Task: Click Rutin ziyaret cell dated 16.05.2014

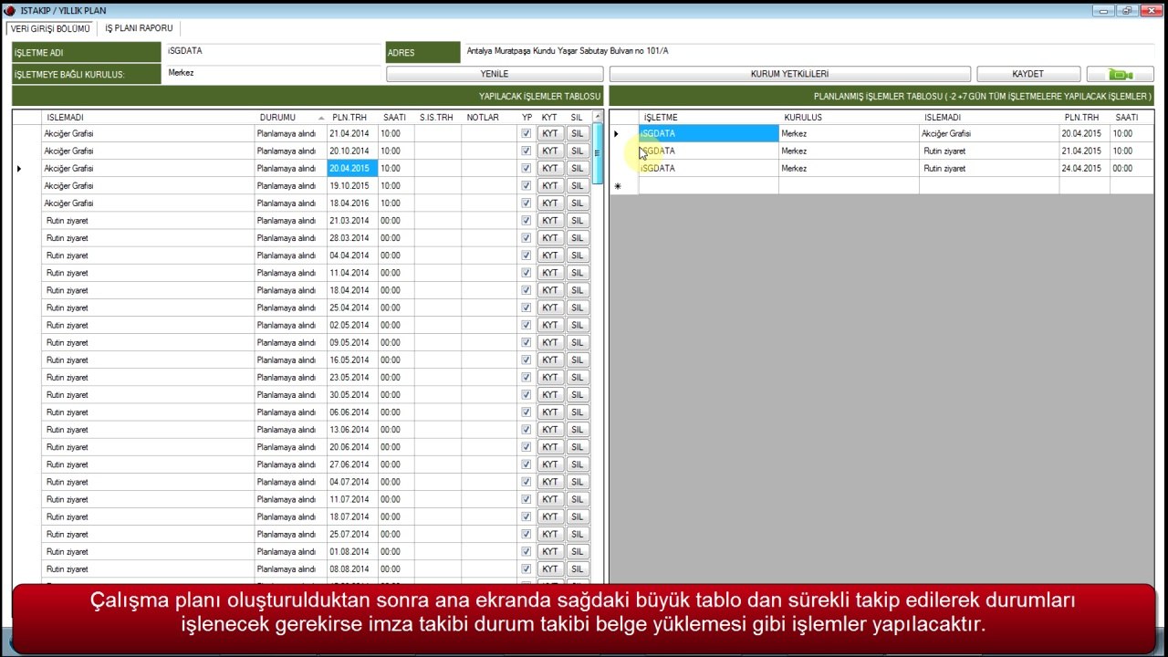Action: point(148,360)
